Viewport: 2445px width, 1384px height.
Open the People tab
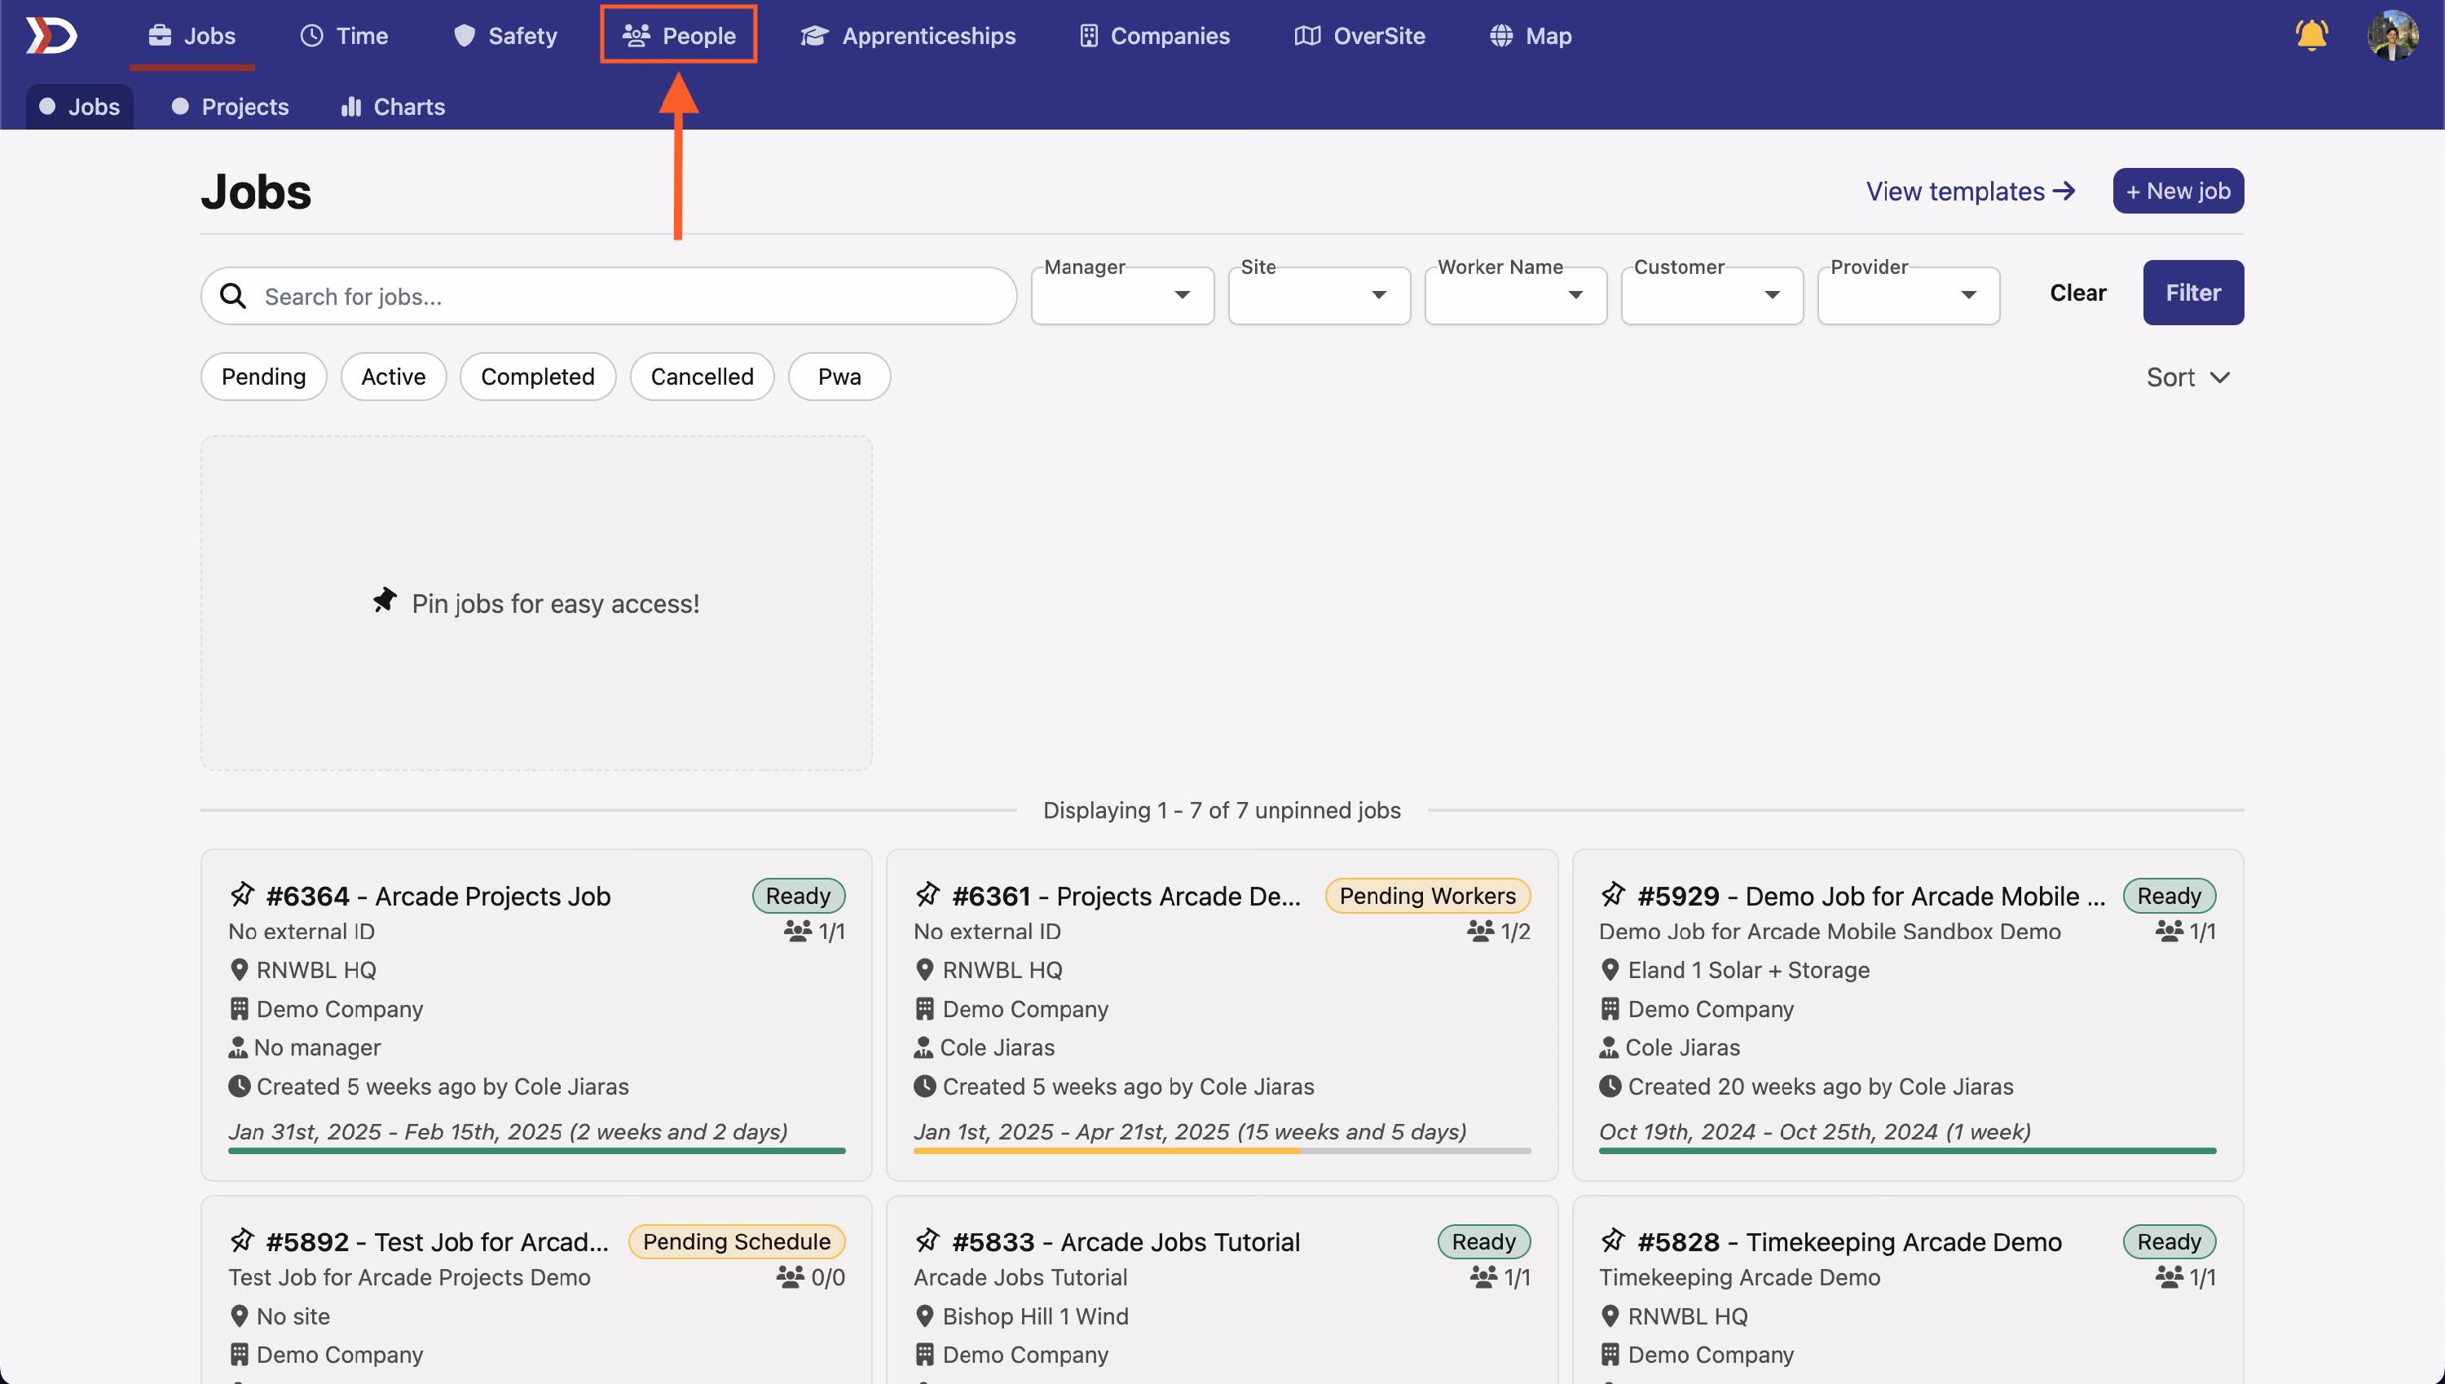tap(678, 35)
